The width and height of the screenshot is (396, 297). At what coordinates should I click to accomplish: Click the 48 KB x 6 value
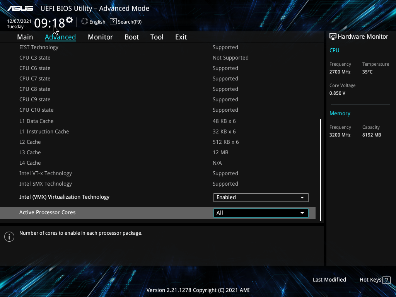tap(224, 121)
